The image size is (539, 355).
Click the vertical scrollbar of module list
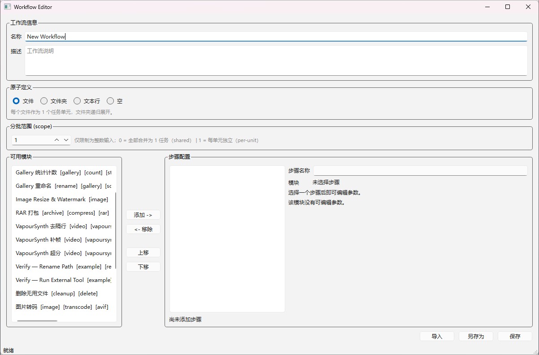point(116,230)
